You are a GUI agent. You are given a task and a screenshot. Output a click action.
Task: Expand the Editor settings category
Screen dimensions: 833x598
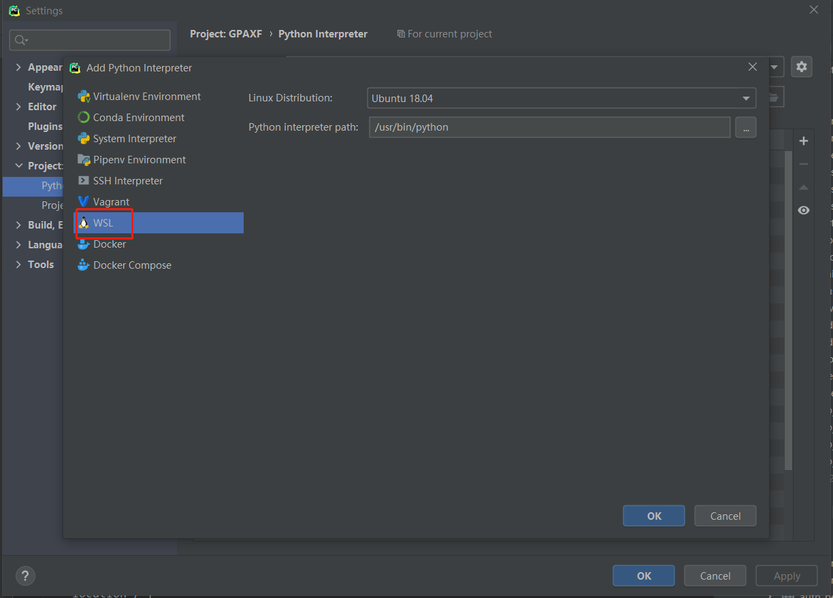pos(18,107)
